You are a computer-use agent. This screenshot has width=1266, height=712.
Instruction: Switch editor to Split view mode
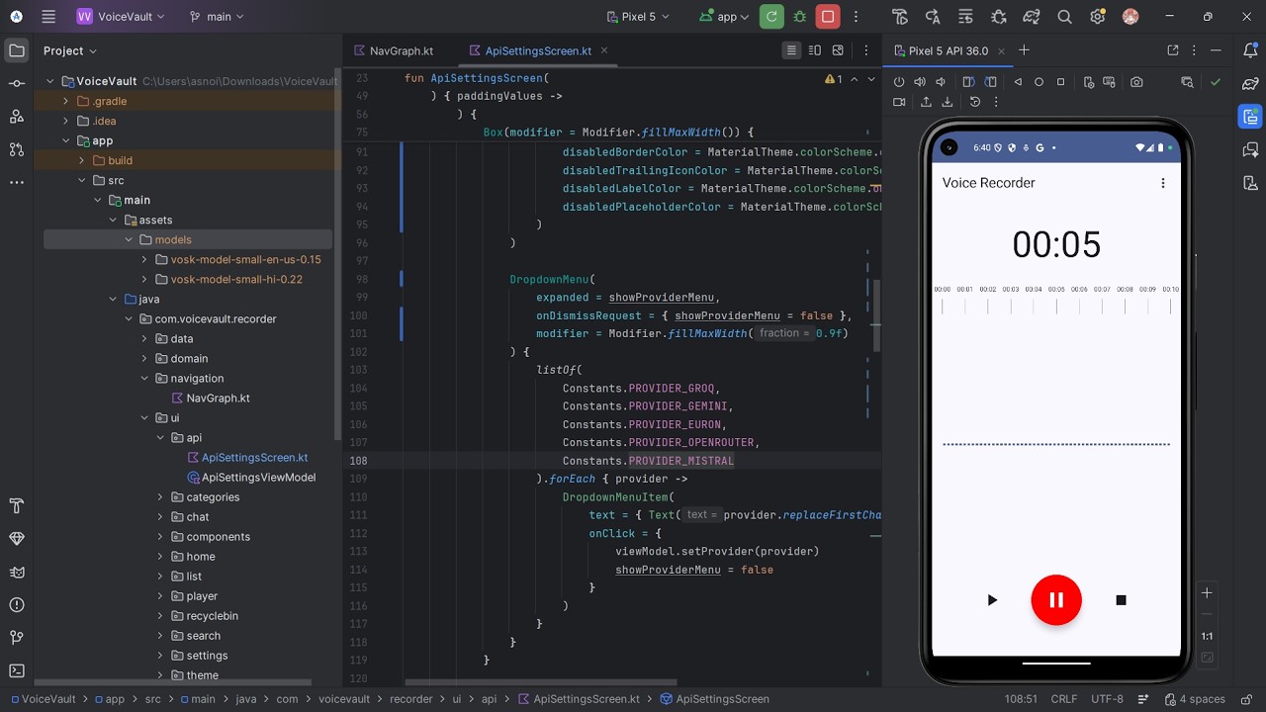(815, 50)
